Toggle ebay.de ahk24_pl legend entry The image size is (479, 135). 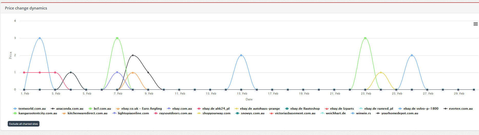coord(213,109)
